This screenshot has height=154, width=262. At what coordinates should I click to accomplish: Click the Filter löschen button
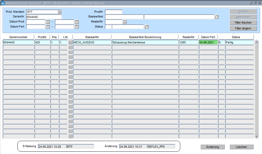coord(243,23)
